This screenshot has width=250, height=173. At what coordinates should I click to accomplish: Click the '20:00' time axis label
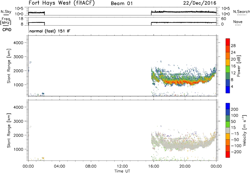tap(185, 166)
